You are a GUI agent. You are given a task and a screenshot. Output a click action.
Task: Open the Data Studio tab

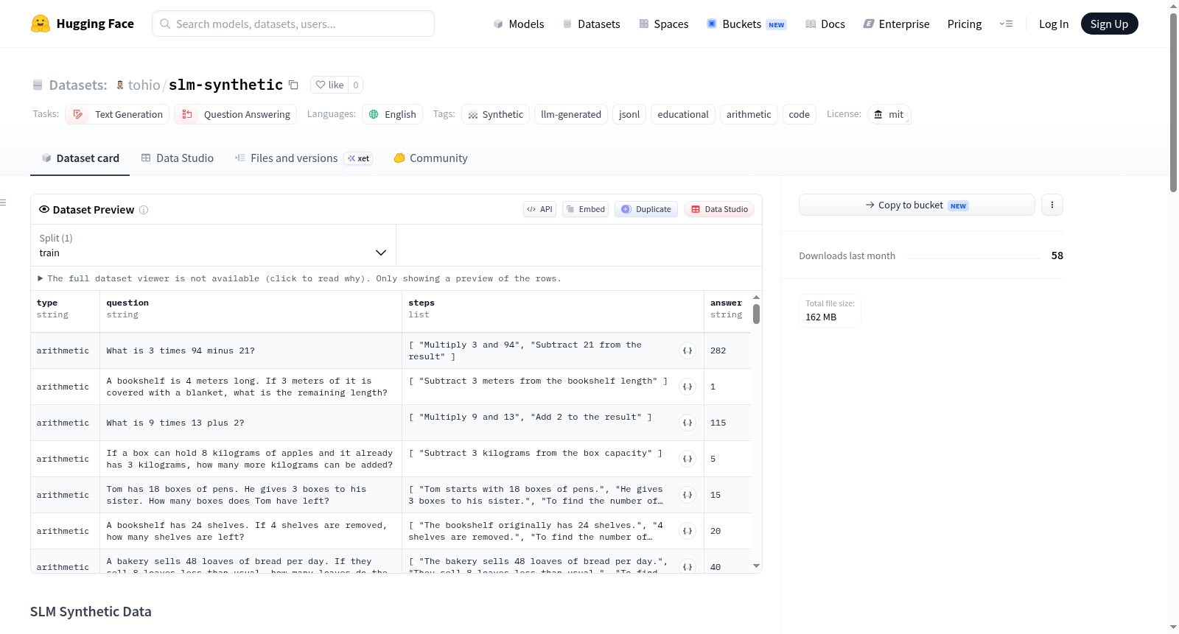pyautogui.click(x=178, y=158)
